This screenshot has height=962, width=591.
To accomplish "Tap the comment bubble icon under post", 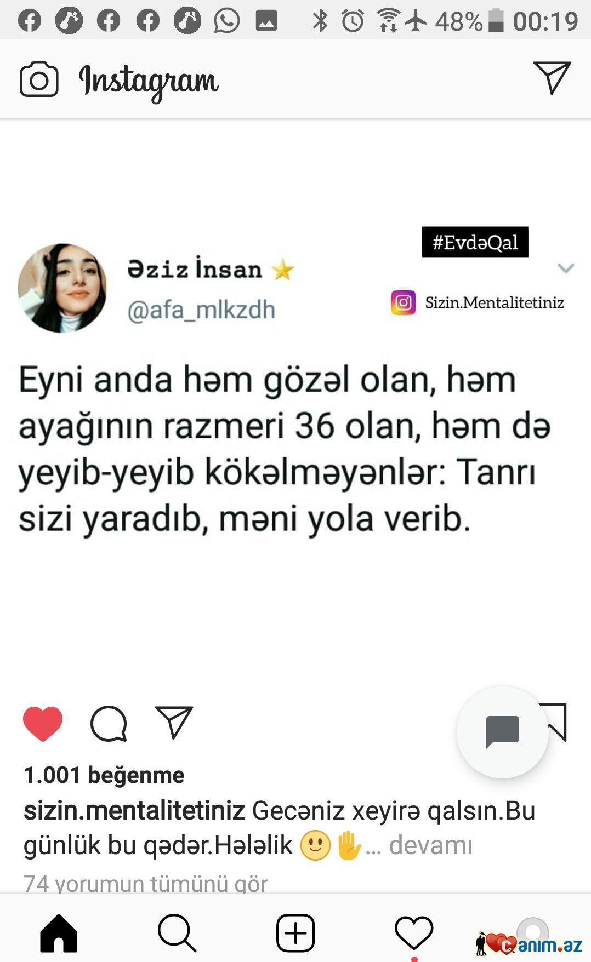I will pos(109,723).
